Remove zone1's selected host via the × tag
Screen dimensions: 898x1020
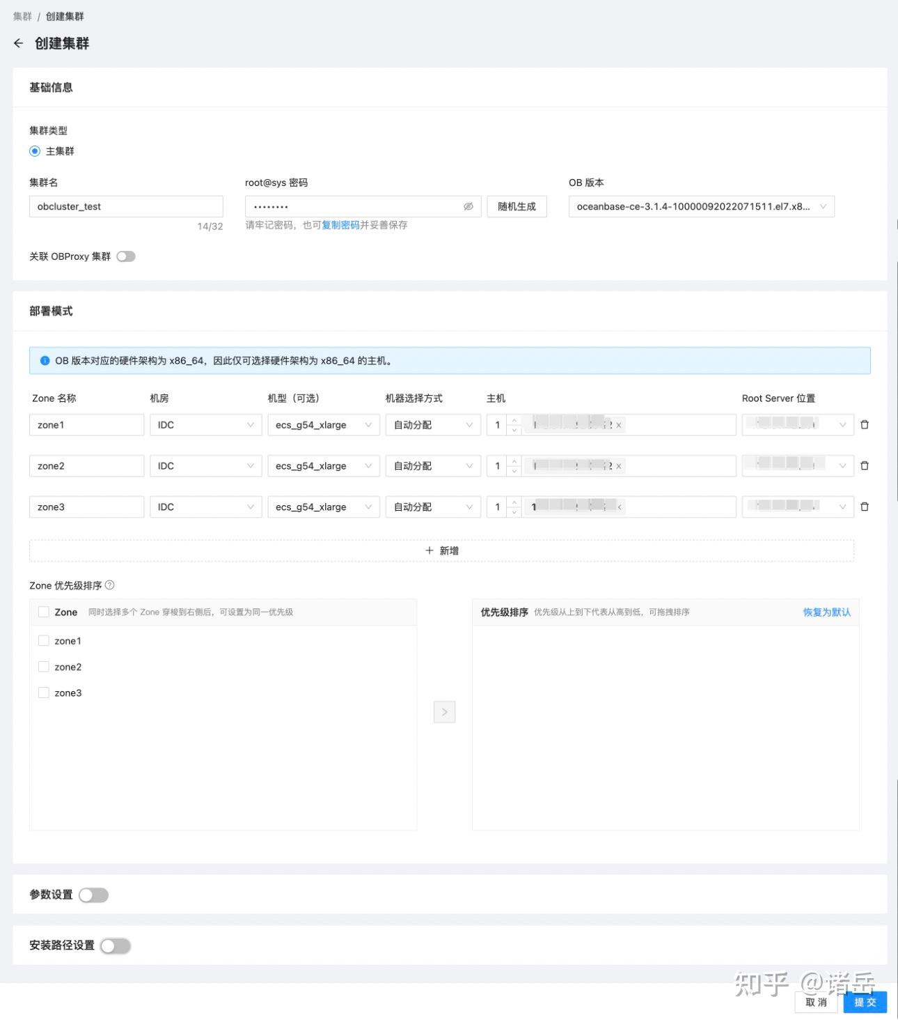point(618,425)
